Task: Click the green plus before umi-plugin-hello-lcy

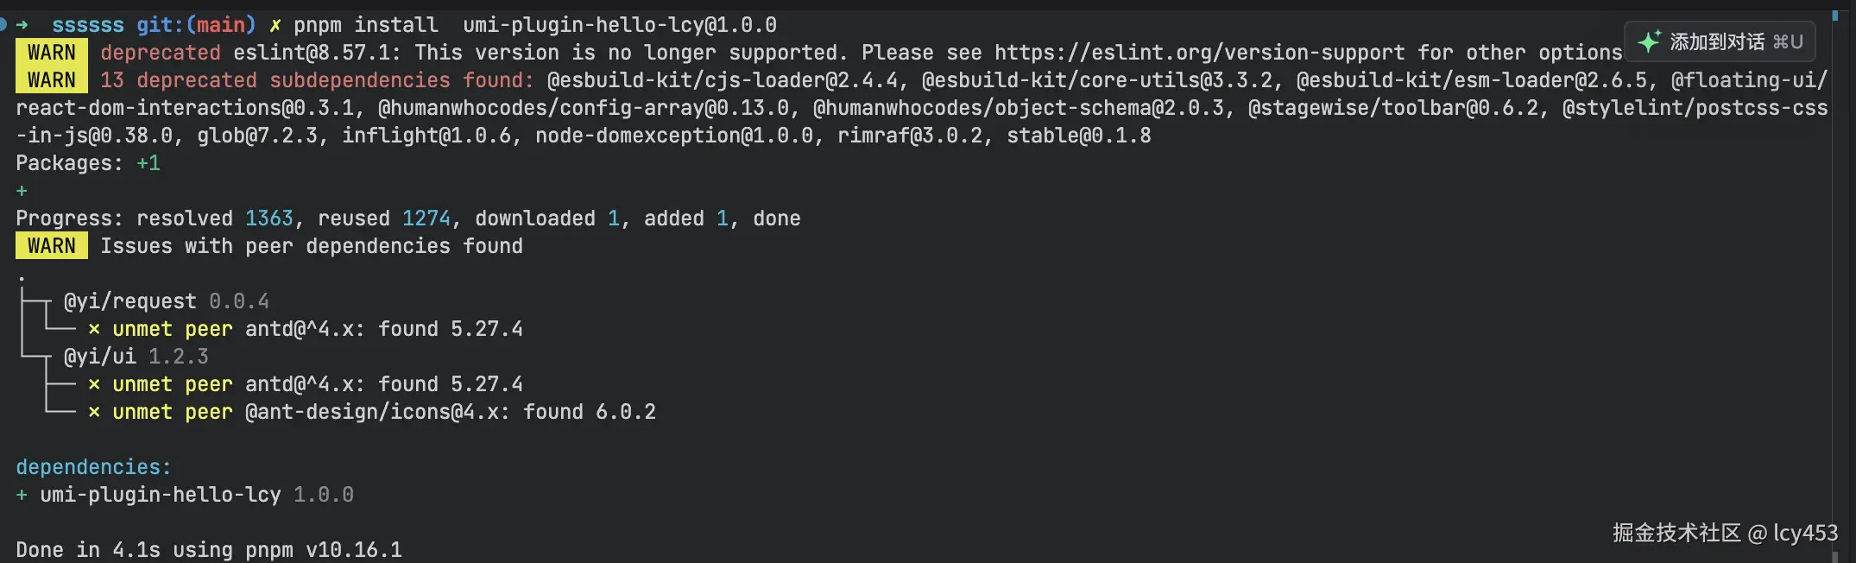Action: (22, 495)
